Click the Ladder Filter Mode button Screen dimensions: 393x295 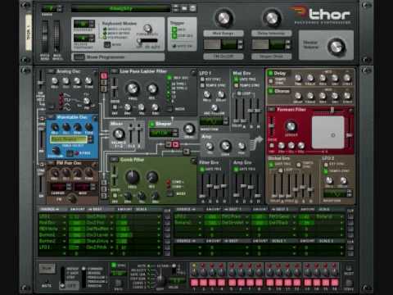169,109
